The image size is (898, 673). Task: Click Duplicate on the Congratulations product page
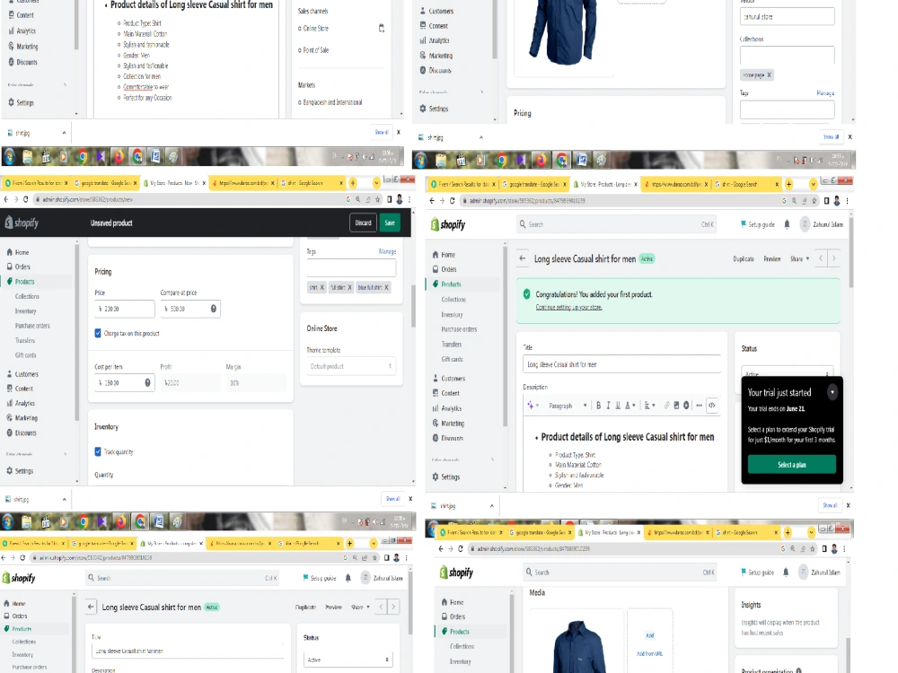(744, 258)
